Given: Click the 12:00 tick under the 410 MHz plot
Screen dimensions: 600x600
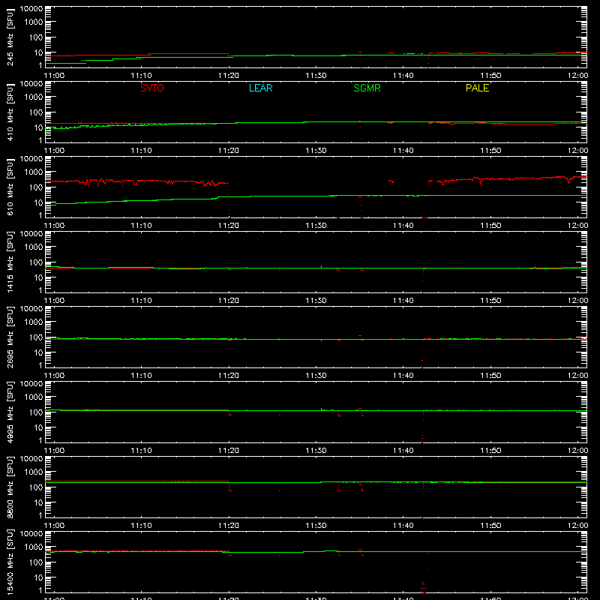Looking at the screenshot, I should (x=577, y=151).
